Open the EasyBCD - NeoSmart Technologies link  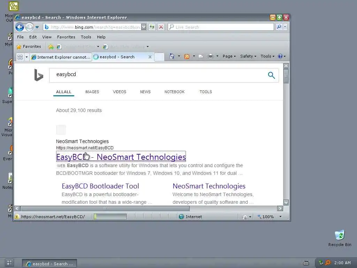tap(121, 157)
